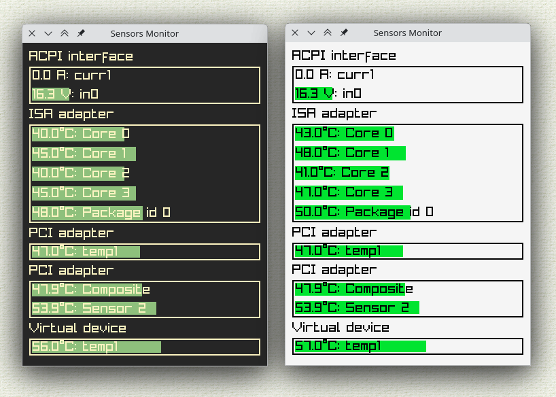Close the dark Sensors Monitor window
The height and width of the screenshot is (397, 556).
tap(32, 33)
